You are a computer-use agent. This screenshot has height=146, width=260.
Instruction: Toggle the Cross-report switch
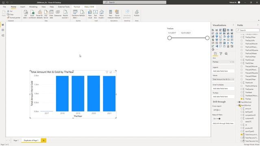pos(218,110)
